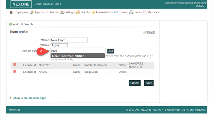The width and height of the screenshot is (213, 123).
Task: Click the Search text in toolbar
Action: (29, 24)
